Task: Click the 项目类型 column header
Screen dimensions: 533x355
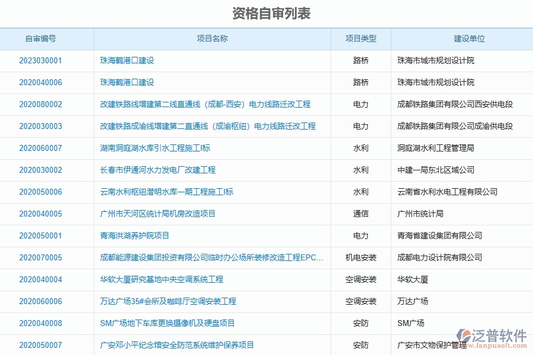Action: coord(361,38)
